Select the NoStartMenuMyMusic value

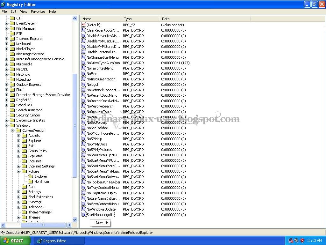(x=103, y=171)
